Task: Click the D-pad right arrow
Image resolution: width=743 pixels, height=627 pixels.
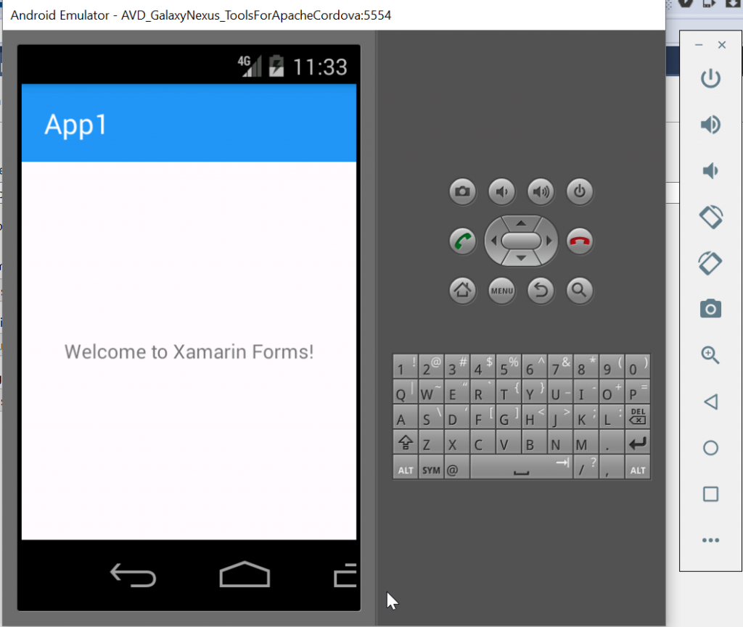Action: click(x=549, y=241)
